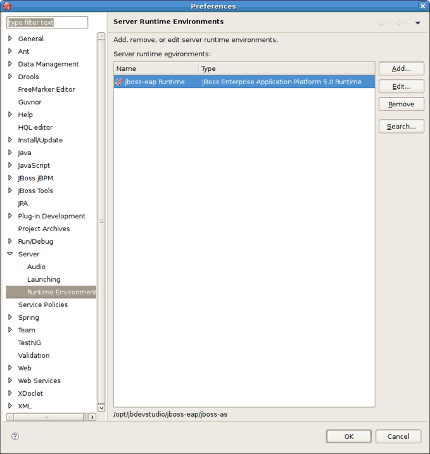Sort by the Type column header
The image size is (430, 454).
(286, 68)
